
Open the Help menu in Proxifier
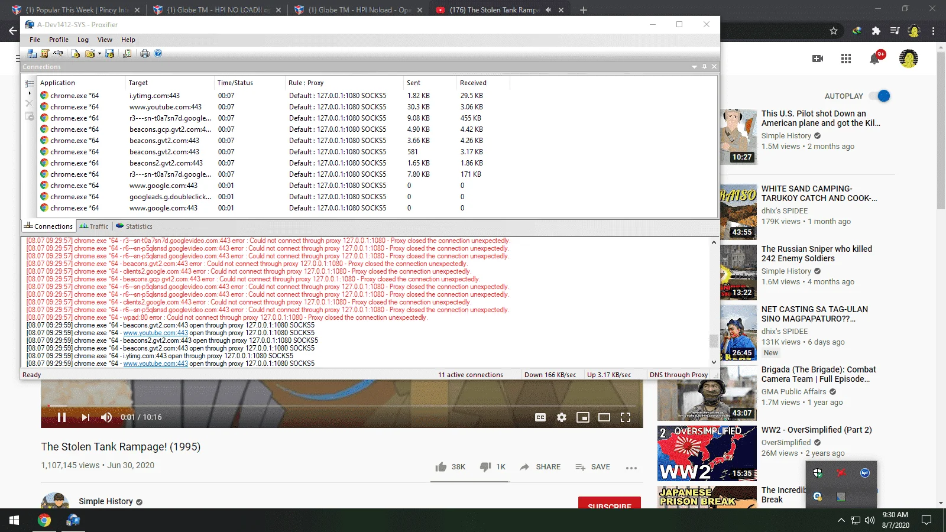point(128,40)
